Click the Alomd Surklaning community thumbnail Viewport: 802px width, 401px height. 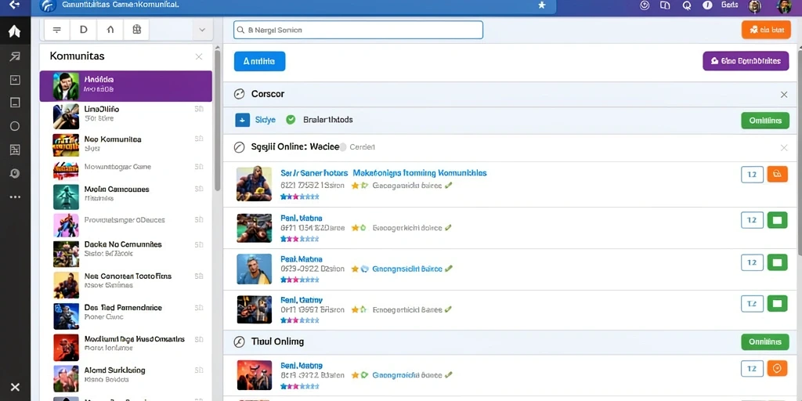point(66,378)
